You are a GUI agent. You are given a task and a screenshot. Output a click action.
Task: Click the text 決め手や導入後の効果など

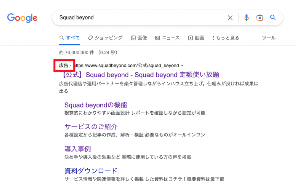click(92, 157)
